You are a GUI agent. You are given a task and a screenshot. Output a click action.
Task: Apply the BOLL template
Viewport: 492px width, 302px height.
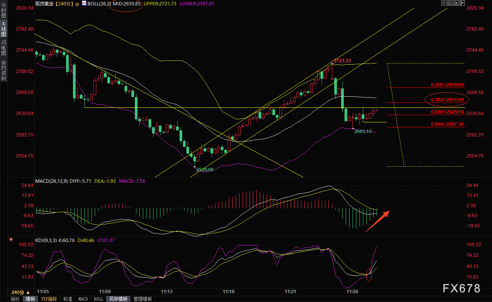pos(98,299)
